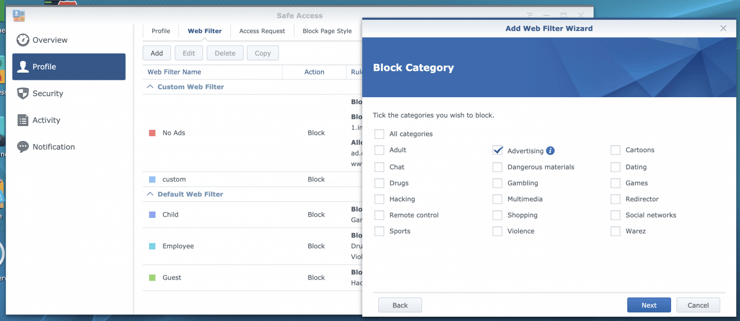The image size is (740, 321).
Task: Open the Activity section in the sidebar
Action: 46,120
